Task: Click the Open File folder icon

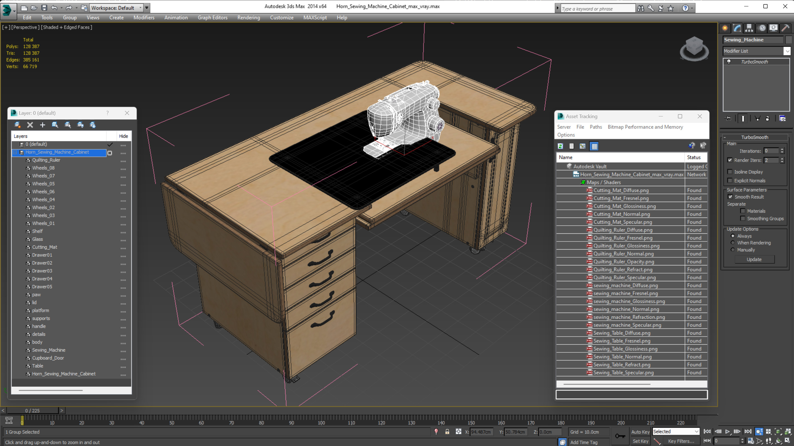Action: (34, 8)
